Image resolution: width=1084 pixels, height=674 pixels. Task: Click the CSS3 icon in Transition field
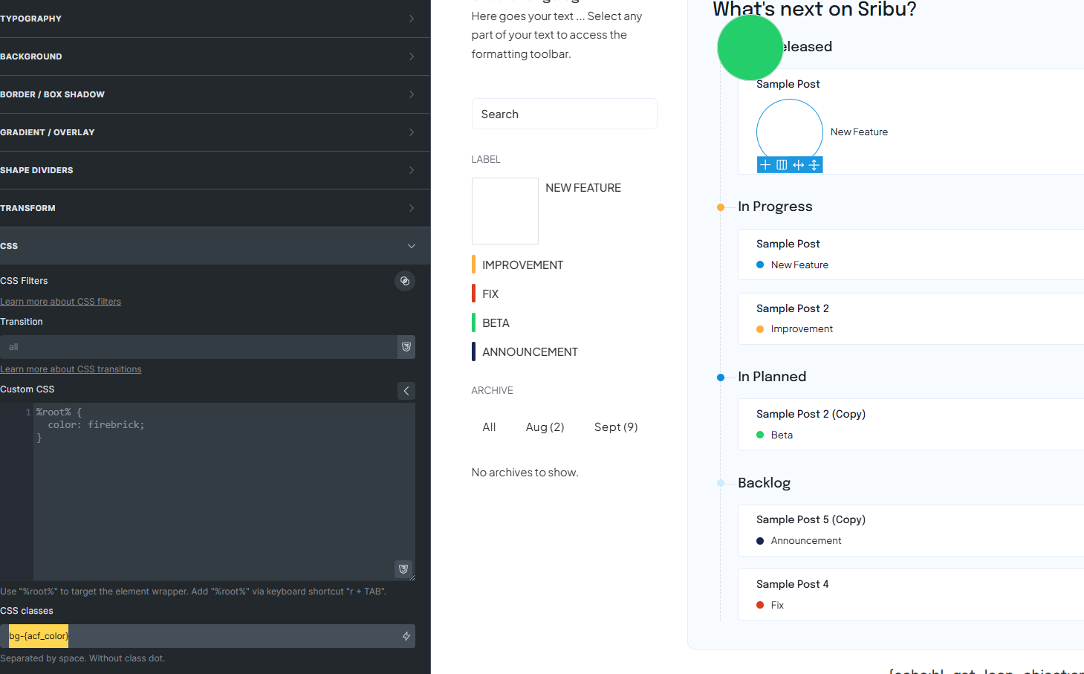click(x=406, y=347)
